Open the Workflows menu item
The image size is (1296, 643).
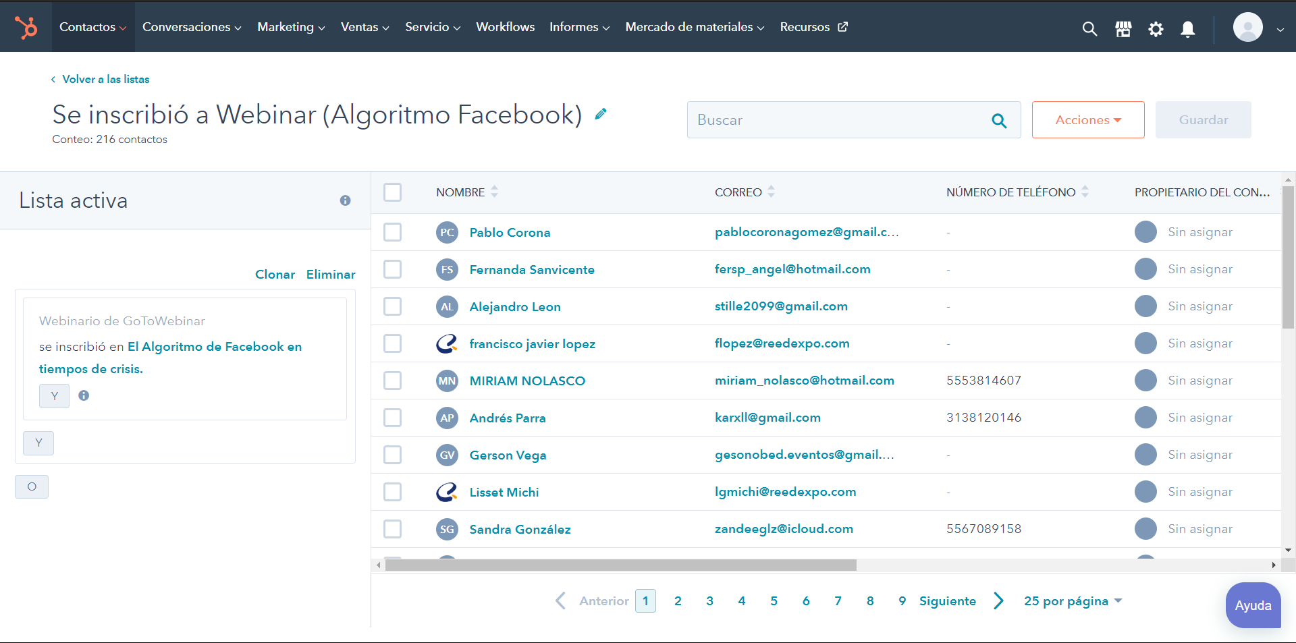click(505, 27)
